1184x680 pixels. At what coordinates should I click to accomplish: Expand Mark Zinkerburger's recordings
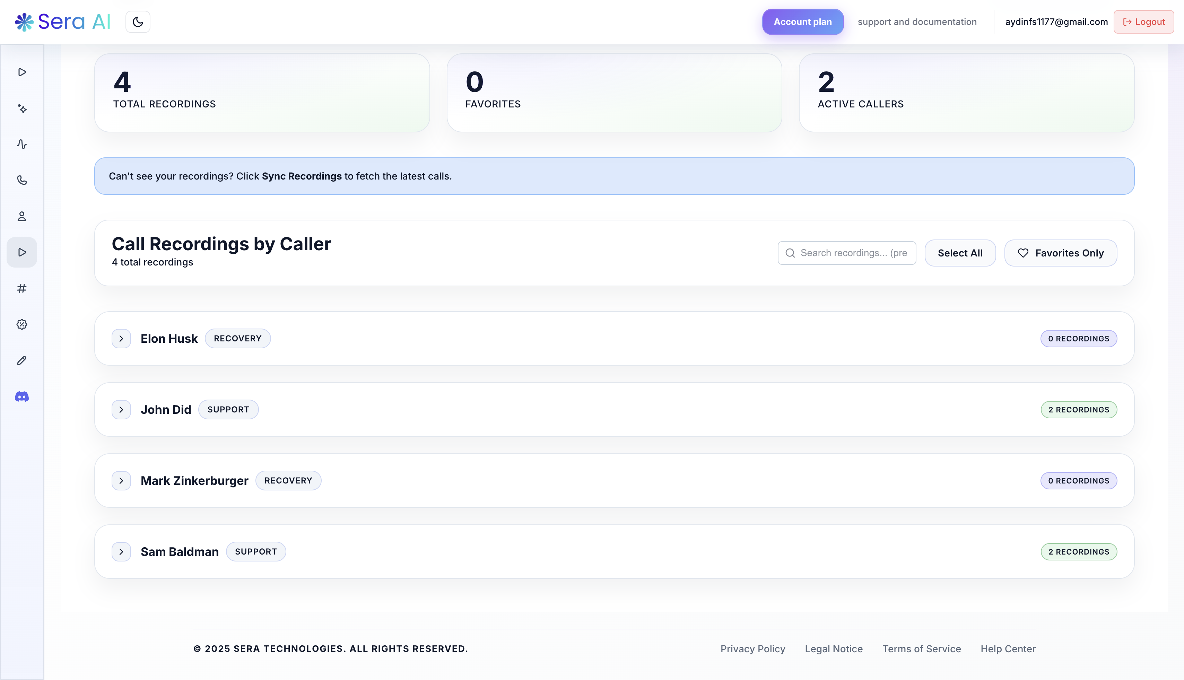(121, 481)
